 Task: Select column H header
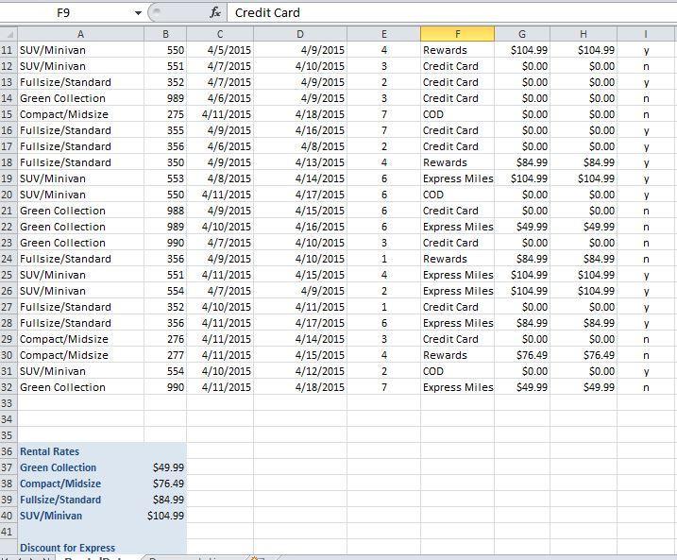point(584,34)
